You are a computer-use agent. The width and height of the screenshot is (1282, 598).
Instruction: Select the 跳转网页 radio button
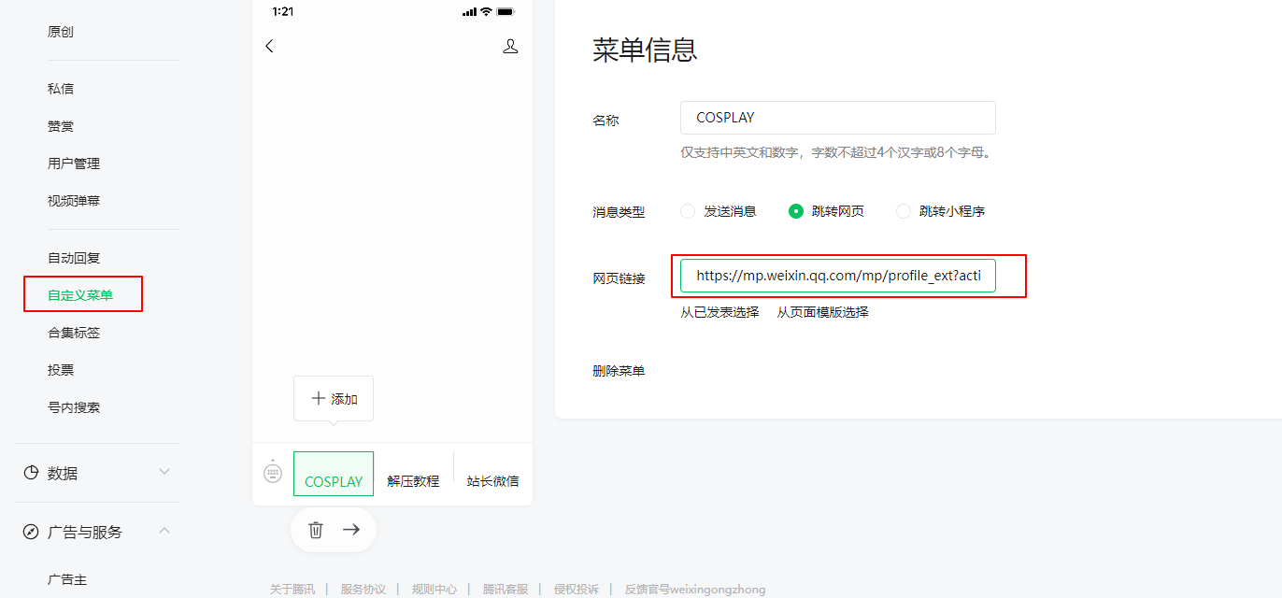pos(796,211)
